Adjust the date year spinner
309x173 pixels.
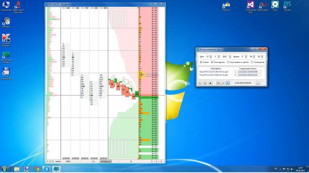230,57
